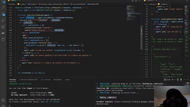Select the src breadcrumb in right editor
The width and height of the screenshot is (190, 107).
point(145,4)
